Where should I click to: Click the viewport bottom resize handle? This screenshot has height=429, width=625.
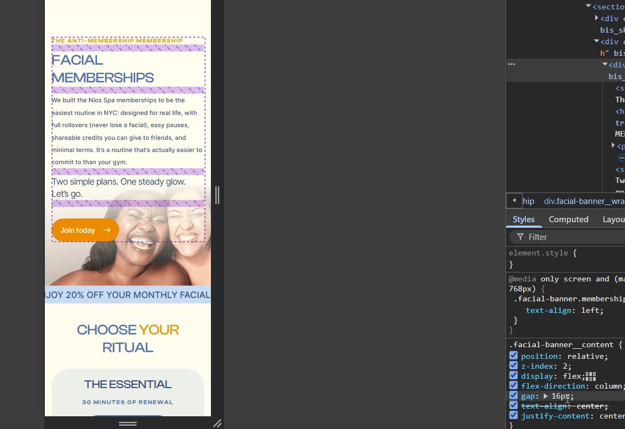(x=127, y=423)
